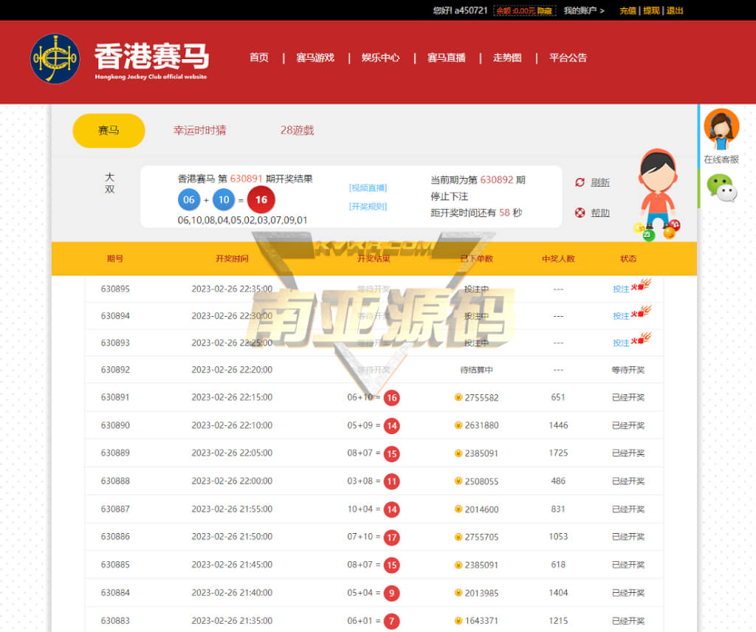Click the coin icon beside 2631880
The width and height of the screenshot is (756, 632).
coord(458,425)
